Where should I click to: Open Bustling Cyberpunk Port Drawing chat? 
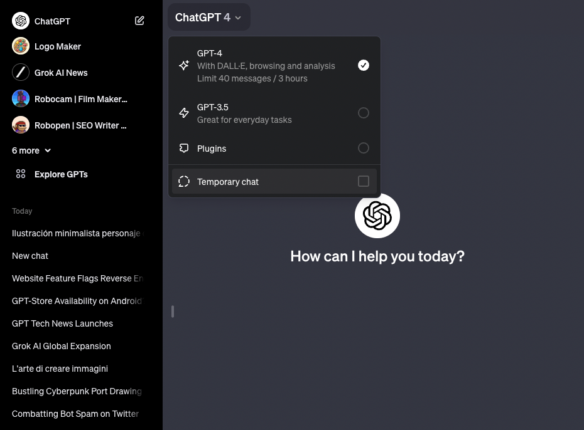(77, 391)
